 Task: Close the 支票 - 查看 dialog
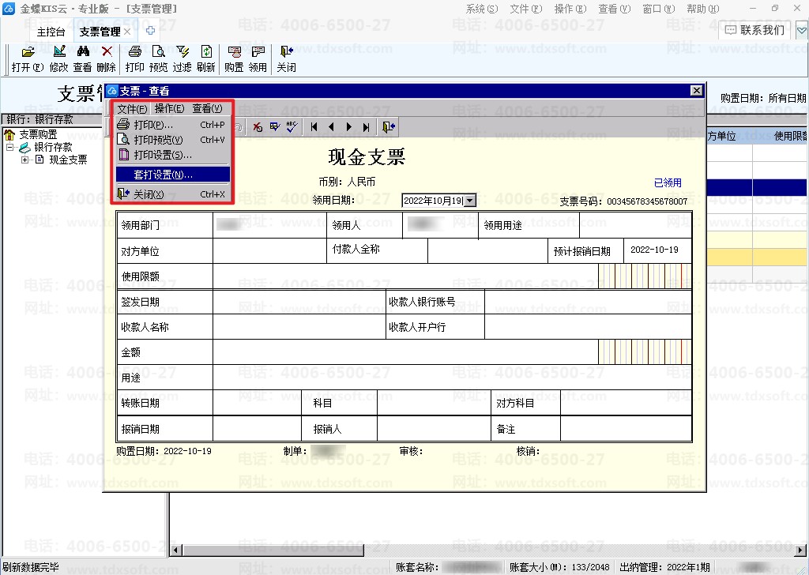697,91
